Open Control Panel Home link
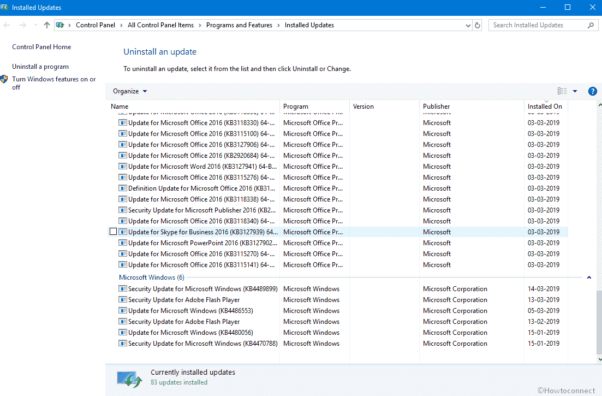The width and height of the screenshot is (602, 396). (x=41, y=47)
